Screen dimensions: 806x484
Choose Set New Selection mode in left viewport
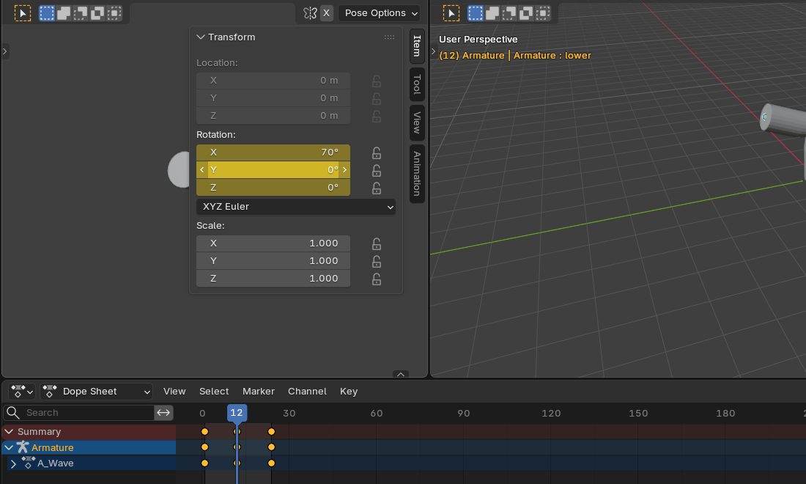[47, 13]
